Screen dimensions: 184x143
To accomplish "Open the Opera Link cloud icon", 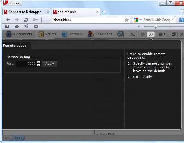I will pos(17,26).
